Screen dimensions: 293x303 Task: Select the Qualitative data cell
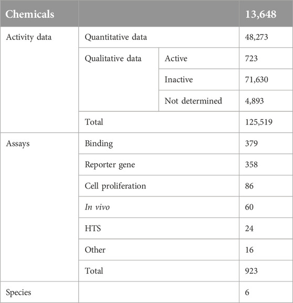click(x=119, y=79)
